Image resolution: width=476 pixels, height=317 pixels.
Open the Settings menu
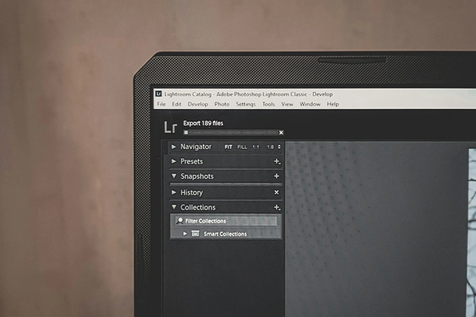tap(246, 104)
